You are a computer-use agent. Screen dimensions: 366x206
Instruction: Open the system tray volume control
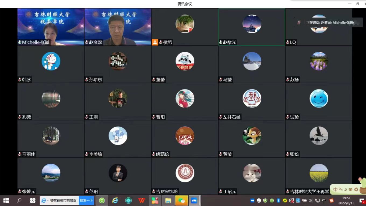pos(311,201)
